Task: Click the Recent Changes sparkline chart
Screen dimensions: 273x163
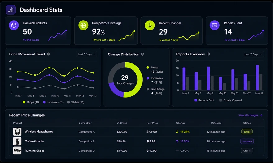Action: 189,36
